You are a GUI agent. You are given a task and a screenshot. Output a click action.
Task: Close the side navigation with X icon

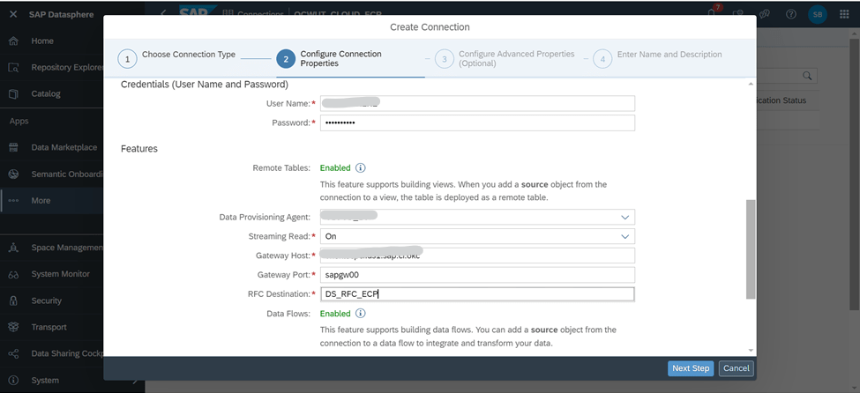pyautogui.click(x=14, y=14)
